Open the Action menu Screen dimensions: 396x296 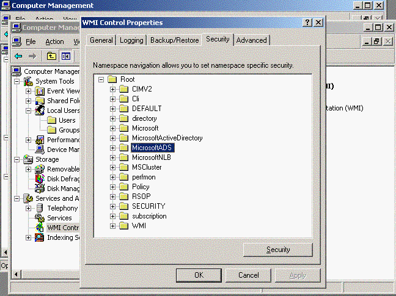pyautogui.click(x=54, y=42)
